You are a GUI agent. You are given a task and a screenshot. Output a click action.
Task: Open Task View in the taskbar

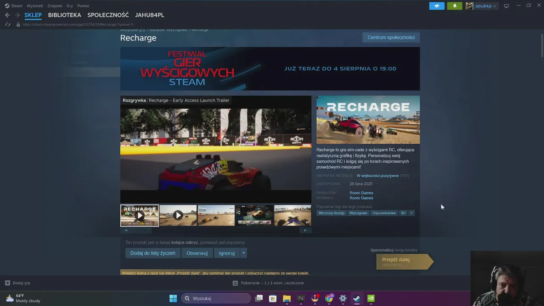coord(259,298)
